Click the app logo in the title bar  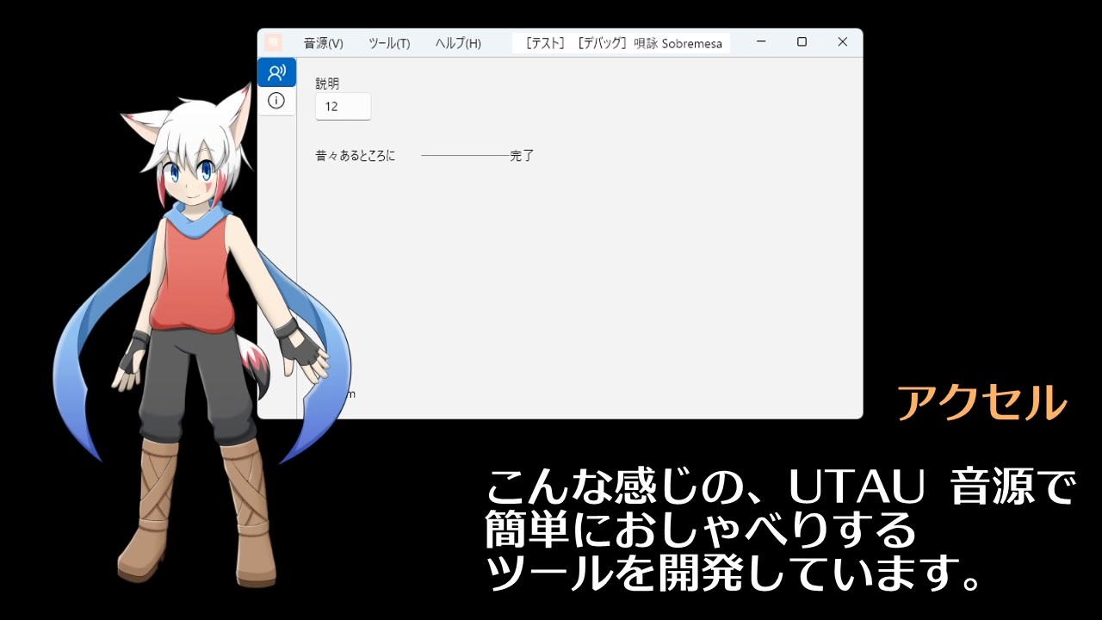pos(274,43)
